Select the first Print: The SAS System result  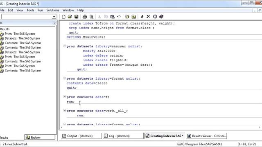[20, 33]
